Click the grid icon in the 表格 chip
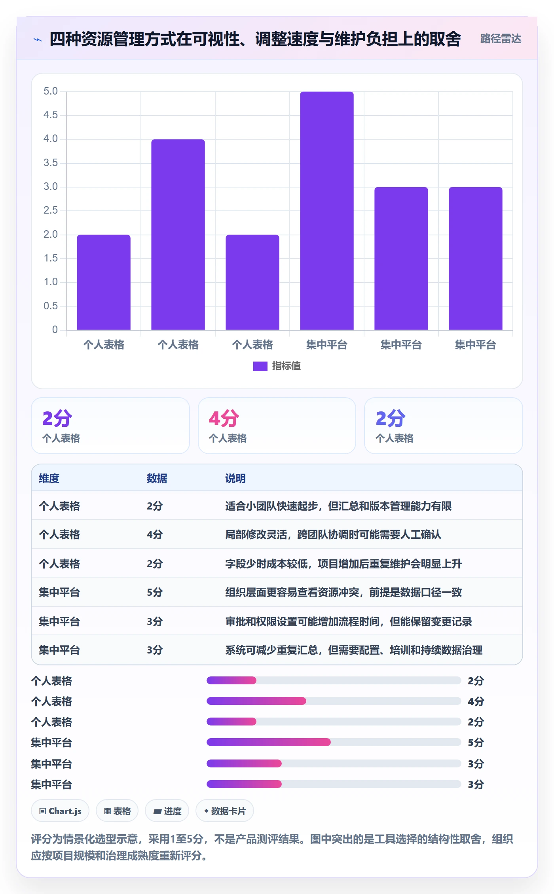Screen dimensions: 554x894 coord(107,811)
